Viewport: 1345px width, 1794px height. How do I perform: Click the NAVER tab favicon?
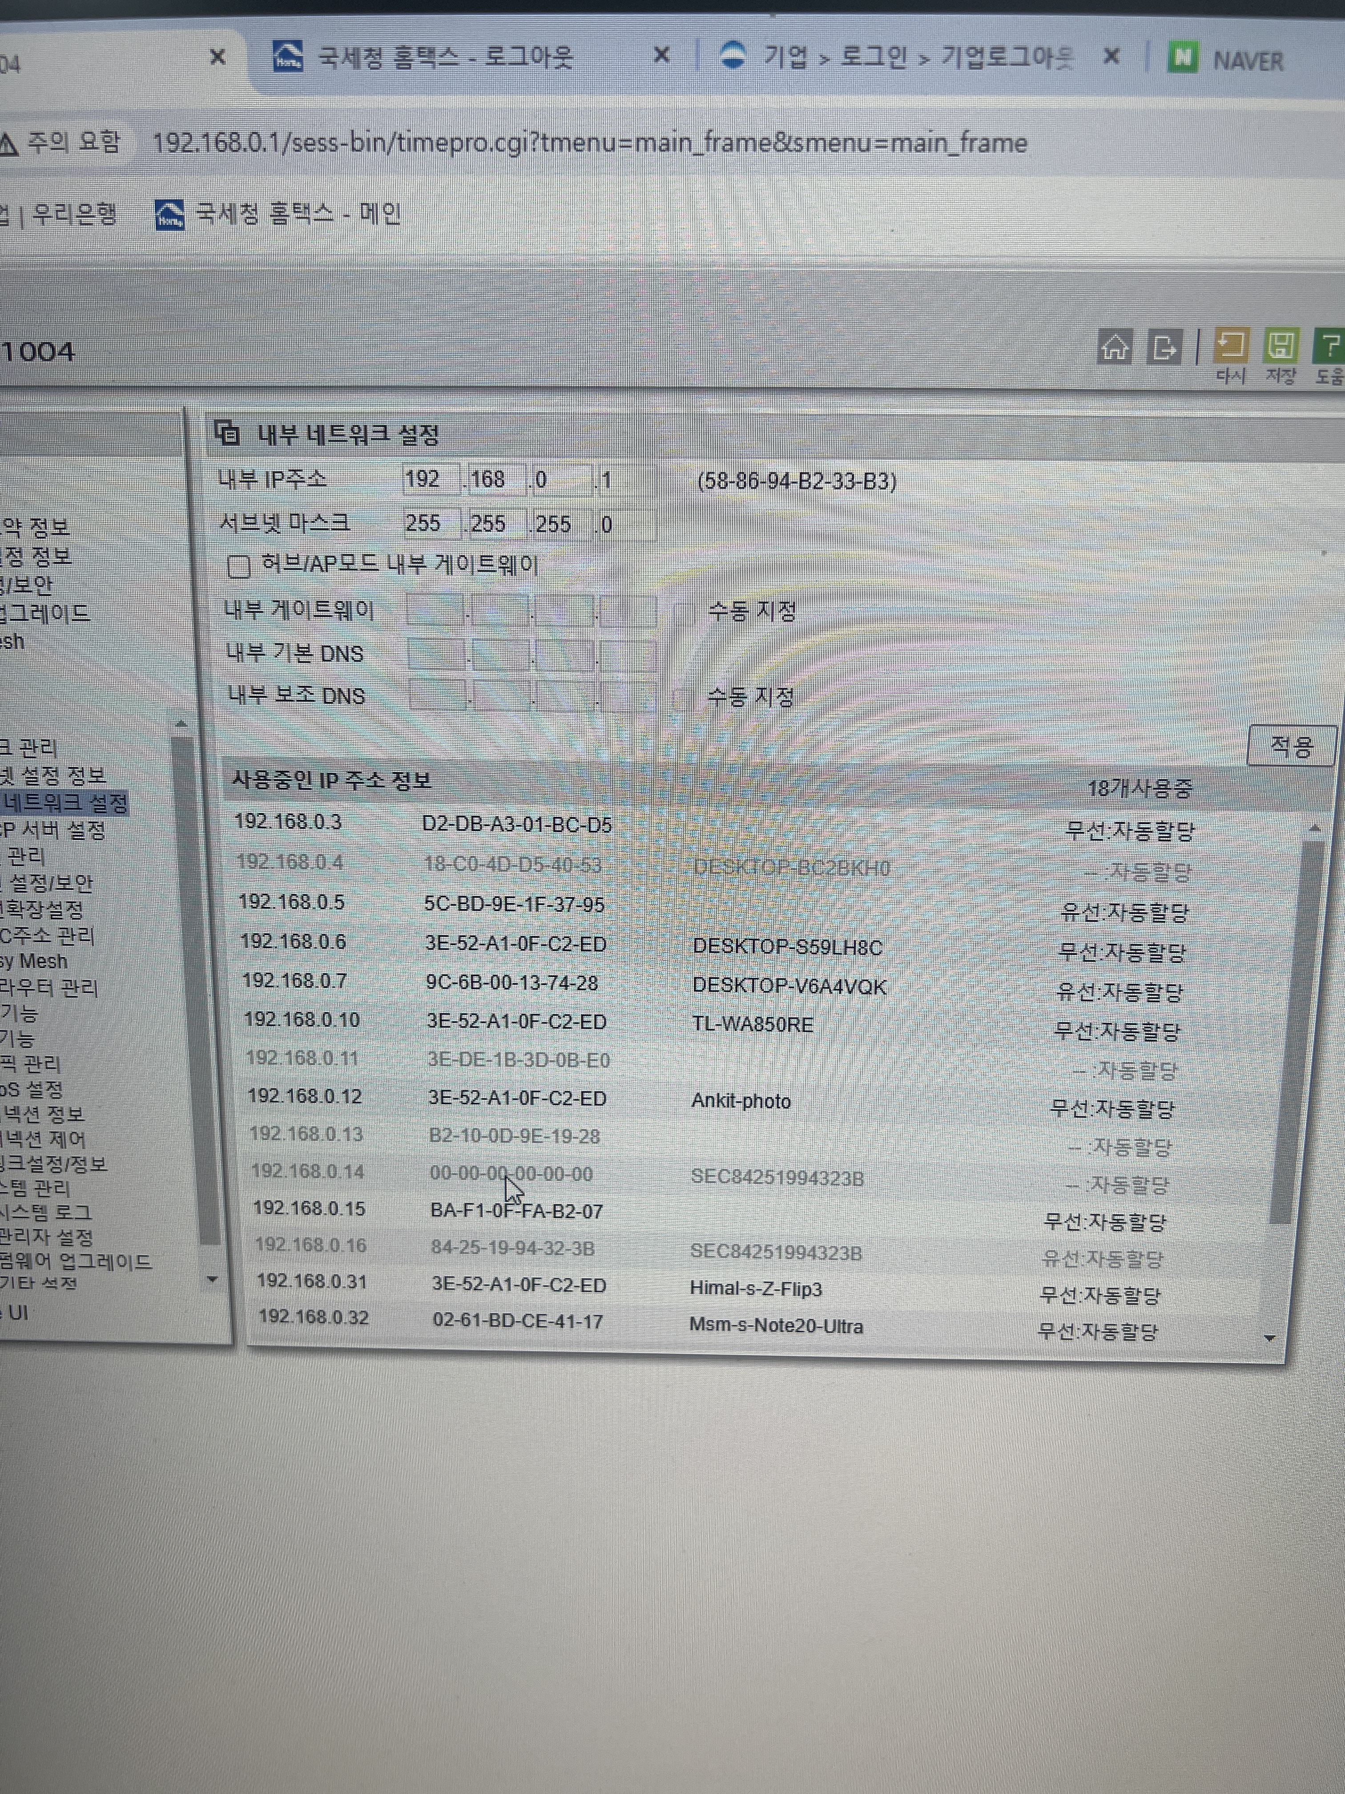[1183, 58]
